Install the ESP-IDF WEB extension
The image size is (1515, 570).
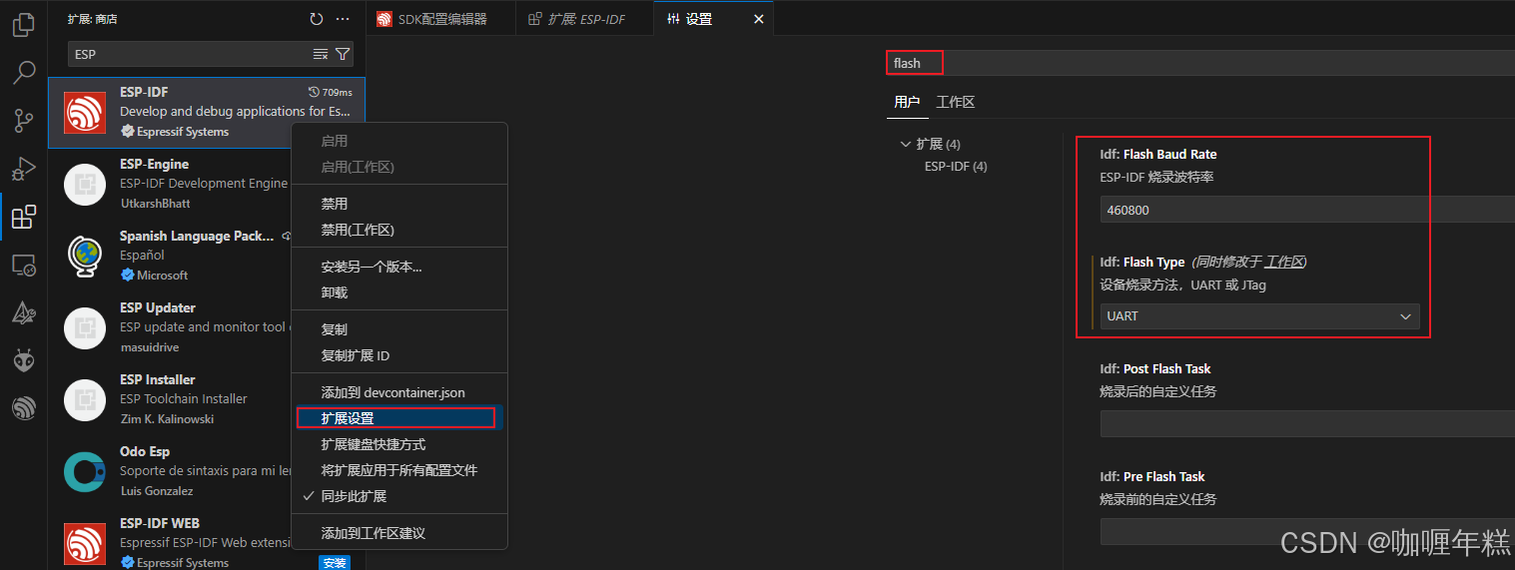[x=335, y=563]
